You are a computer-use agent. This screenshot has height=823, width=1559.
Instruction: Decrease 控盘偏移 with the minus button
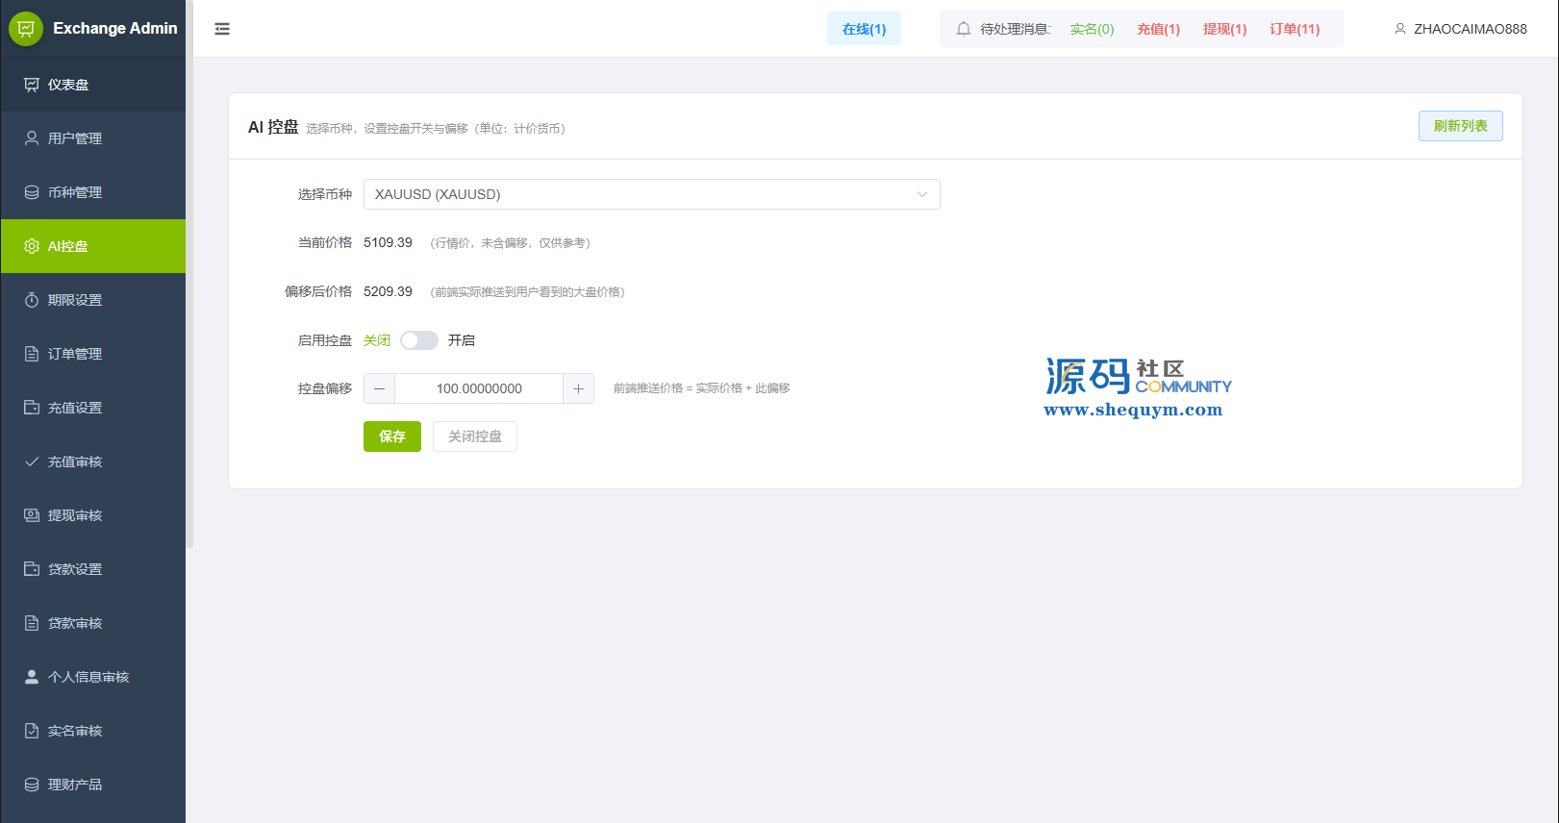point(380,388)
